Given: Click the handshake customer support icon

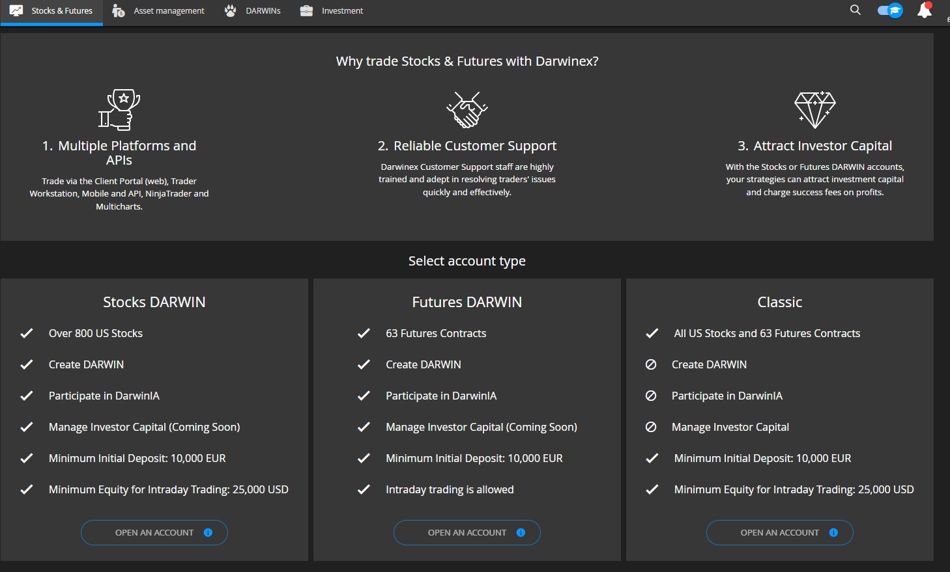Looking at the screenshot, I should pyautogui.click(x=467, y=109).
